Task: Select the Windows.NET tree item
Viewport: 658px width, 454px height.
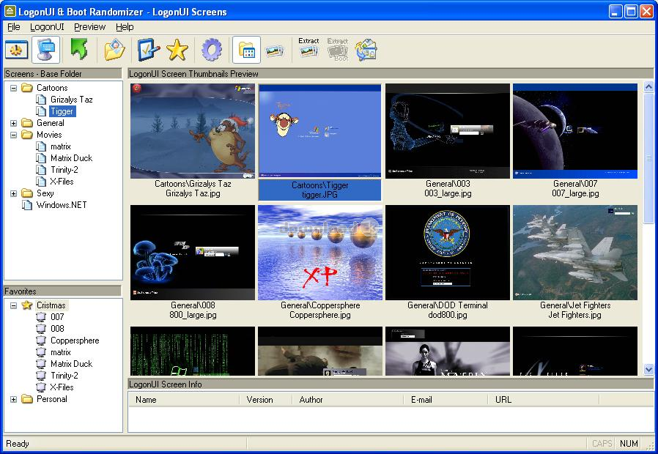Action: (x=62, y=206)
